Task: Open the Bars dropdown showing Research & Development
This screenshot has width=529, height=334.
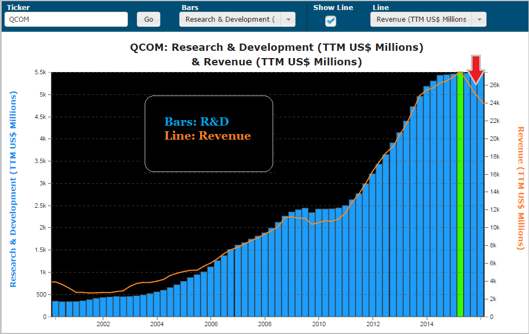Action: point(237,19)
